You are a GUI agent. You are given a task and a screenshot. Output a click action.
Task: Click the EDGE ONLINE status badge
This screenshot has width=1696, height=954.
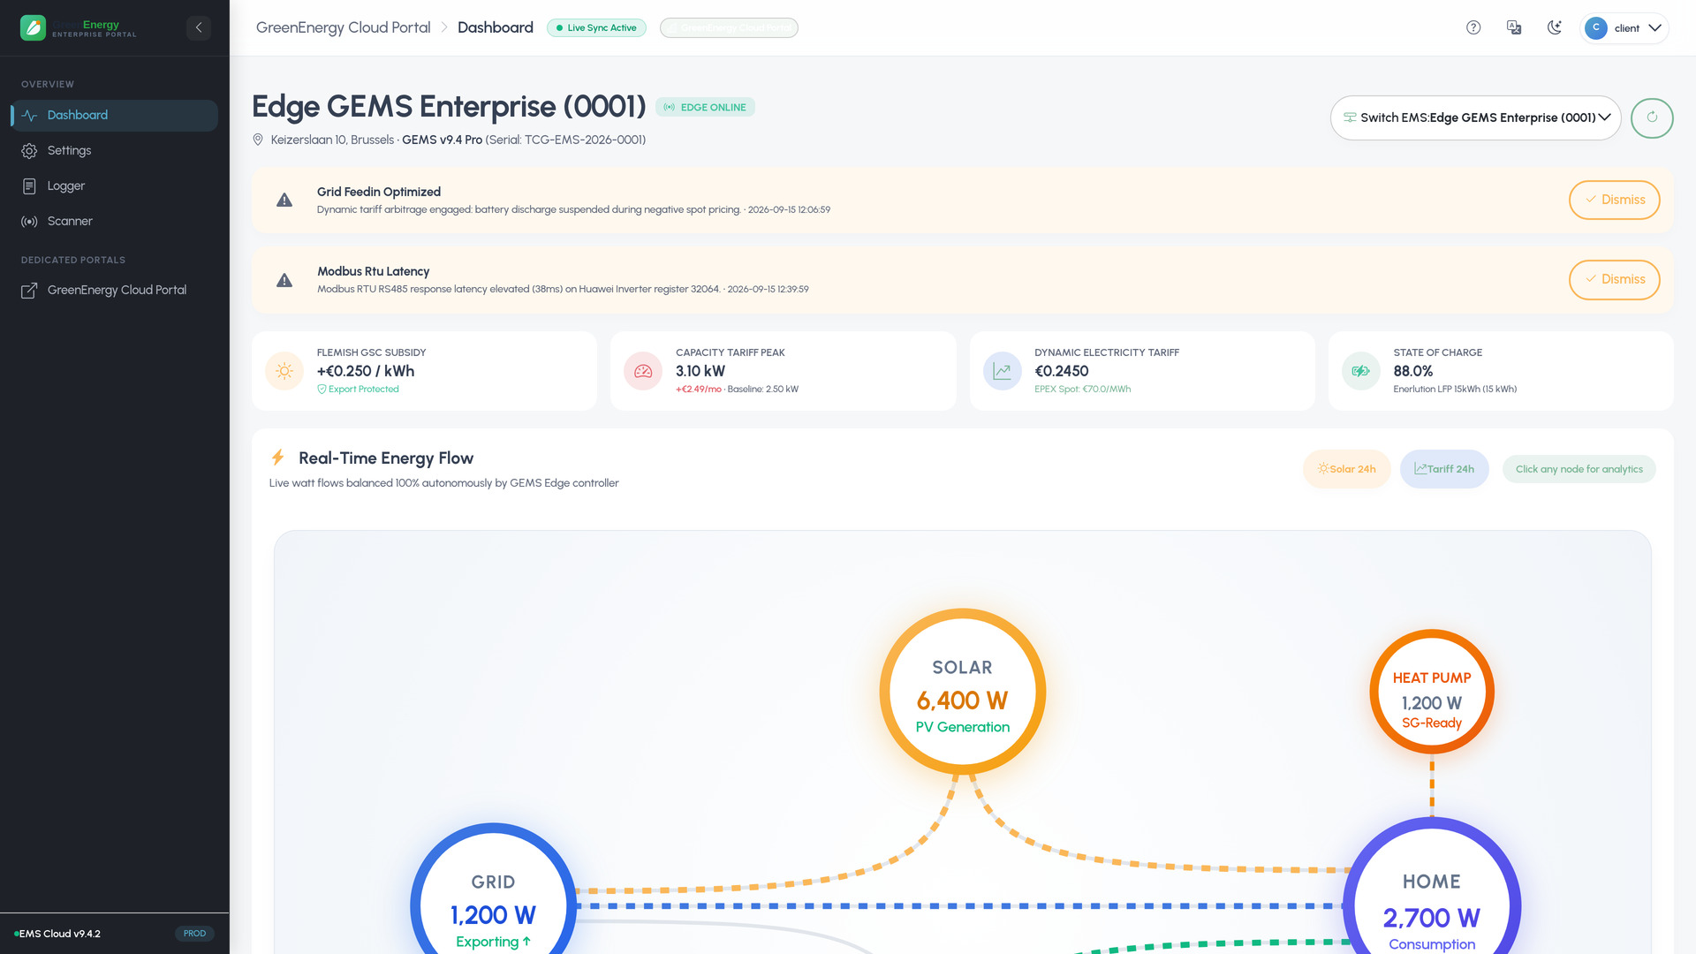pos(705,108)
